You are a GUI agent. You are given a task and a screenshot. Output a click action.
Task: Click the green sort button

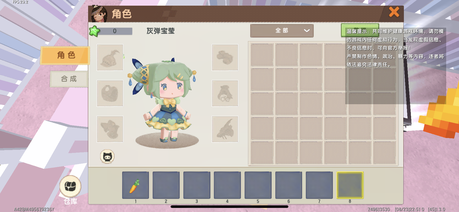click(x=360, y=30)
